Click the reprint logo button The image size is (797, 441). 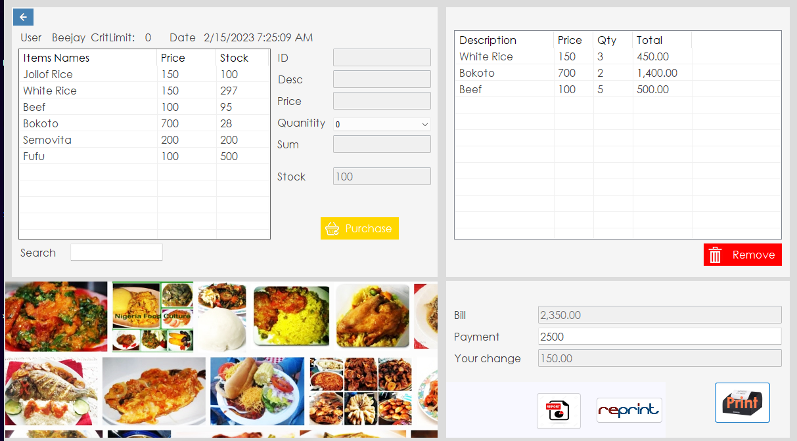click(629, 409)
